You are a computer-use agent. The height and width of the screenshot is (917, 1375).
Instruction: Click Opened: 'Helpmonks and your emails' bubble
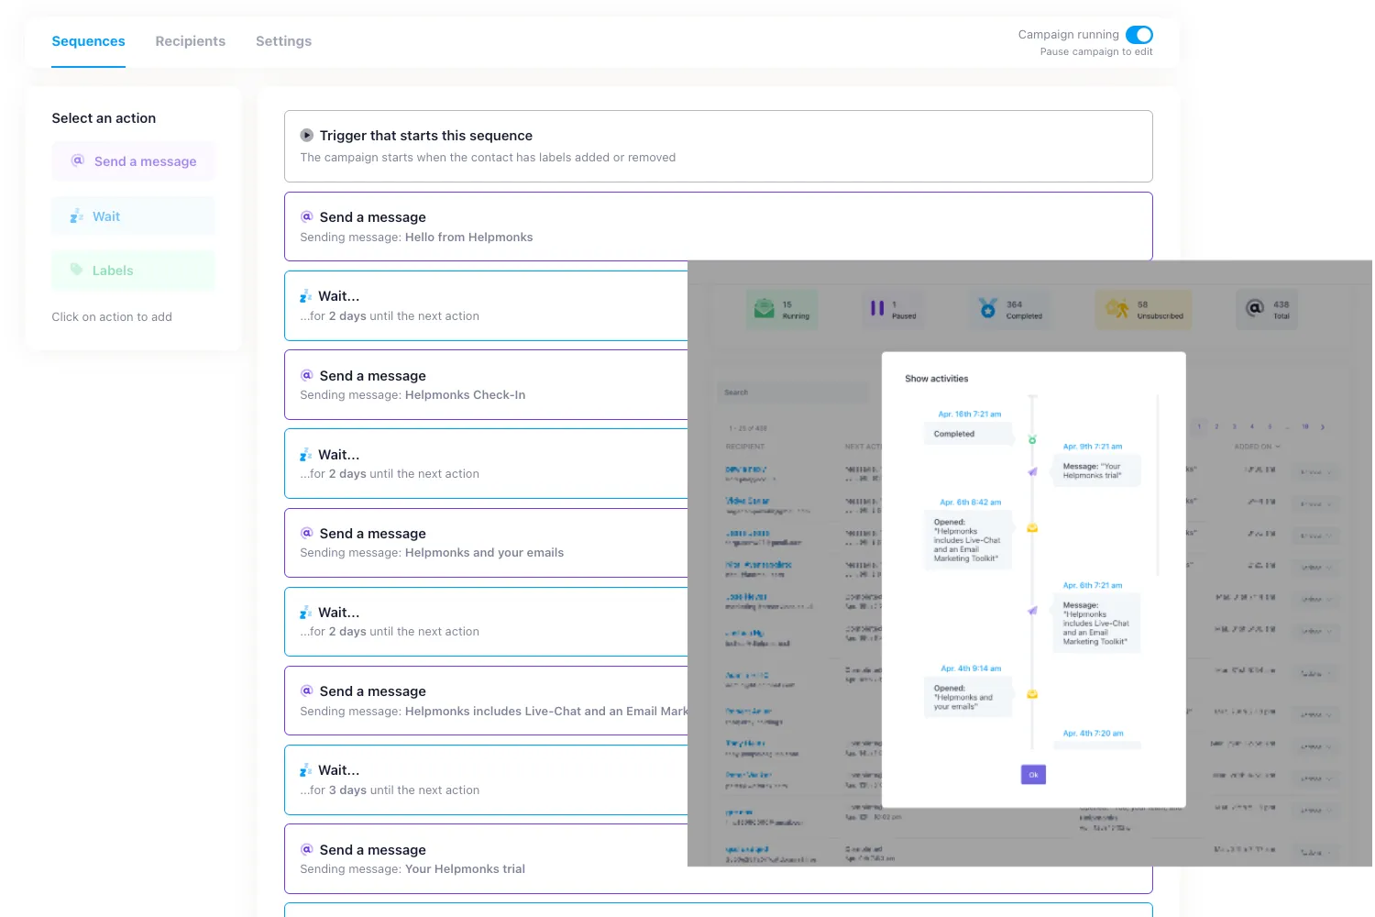click(968, 698)
